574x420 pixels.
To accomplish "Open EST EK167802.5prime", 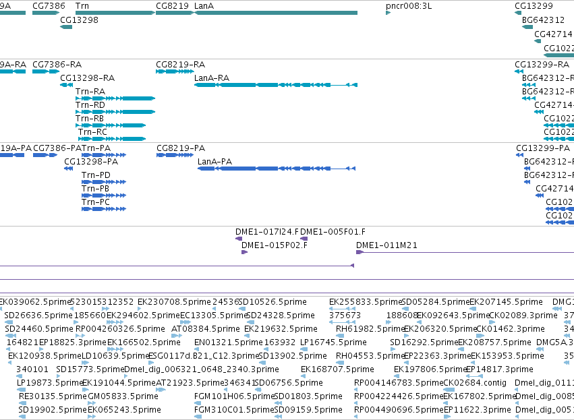I will [x=480, y=396].
